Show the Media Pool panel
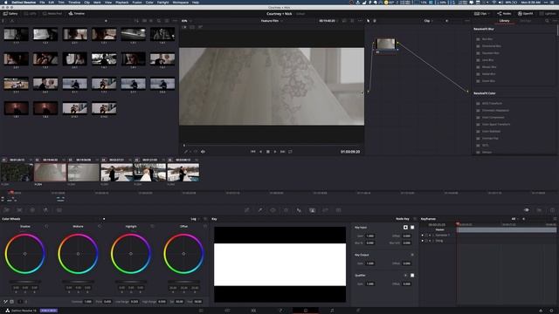Image resolution: width=559 pixels, height=314 pixels. [x=52, y=14]
